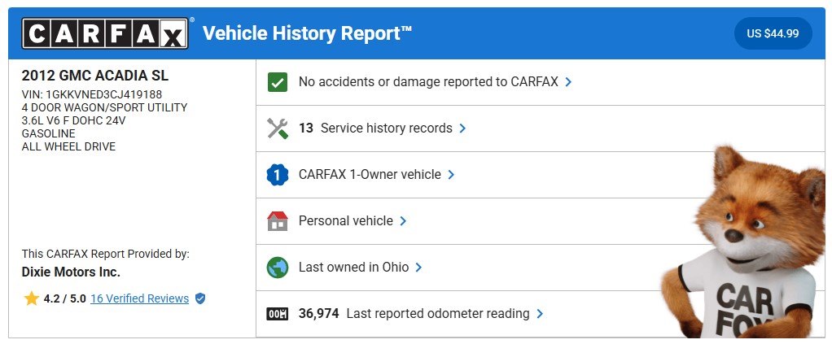Expand the CARFAX 1-Owner vehicle chevron
The height and width of the screenshot is (344, 832).
451,175
